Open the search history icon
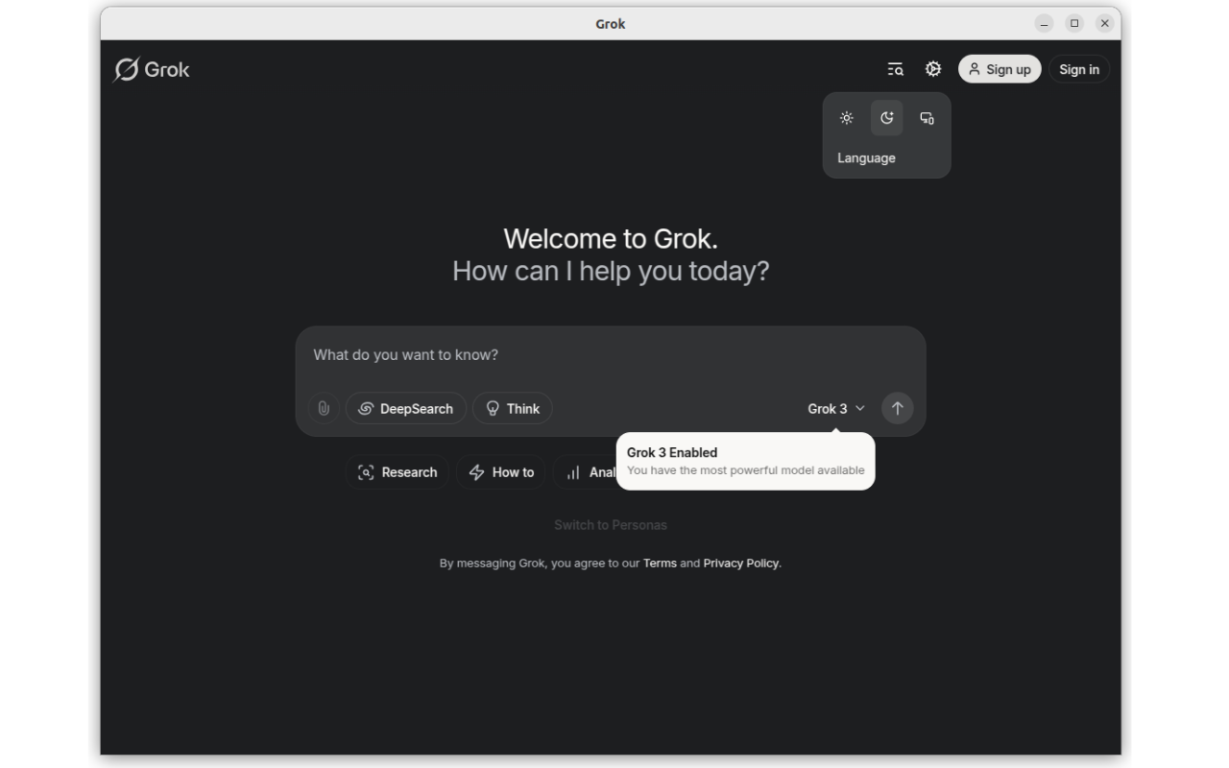This screenshot has height=768, width=1229. click(x=894, y=69)
